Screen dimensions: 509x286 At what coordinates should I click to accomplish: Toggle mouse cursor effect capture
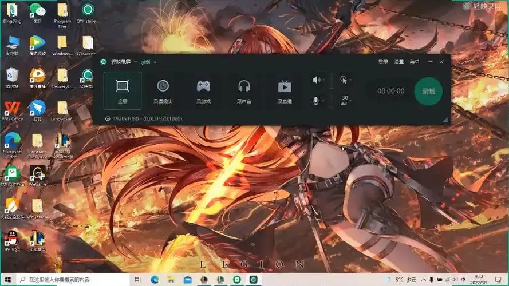point(344,80)
